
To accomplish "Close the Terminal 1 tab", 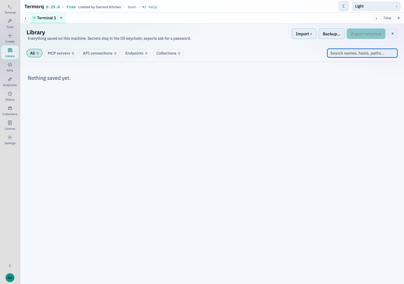I will click(x=61, y=18).
